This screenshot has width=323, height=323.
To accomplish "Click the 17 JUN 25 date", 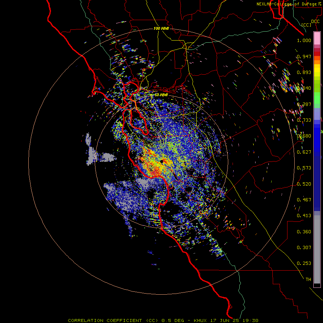I will [225, 320].
